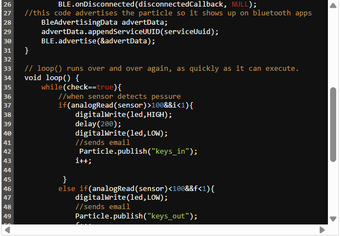
Task: Click the vertical scrollbar up arrow
Action: pos(333,6)
